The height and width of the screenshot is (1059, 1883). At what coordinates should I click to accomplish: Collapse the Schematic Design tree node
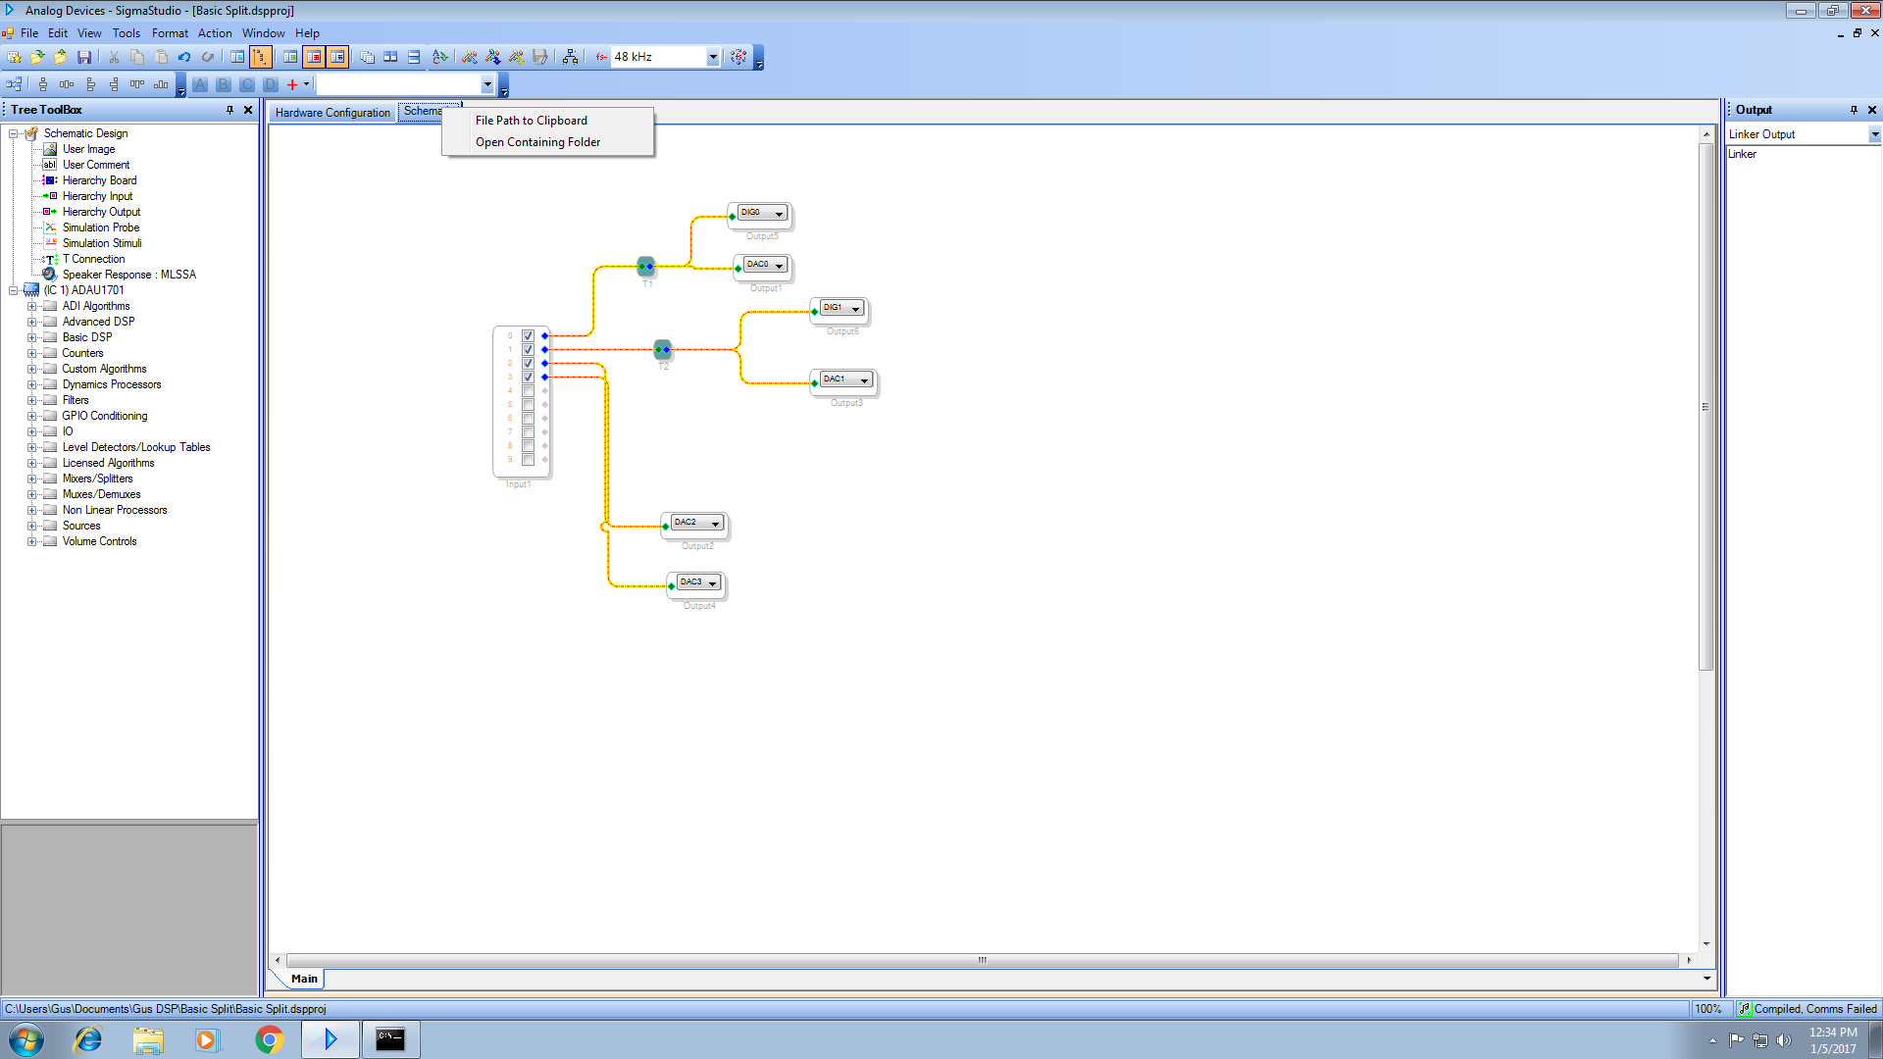click(x=13, y=133)
